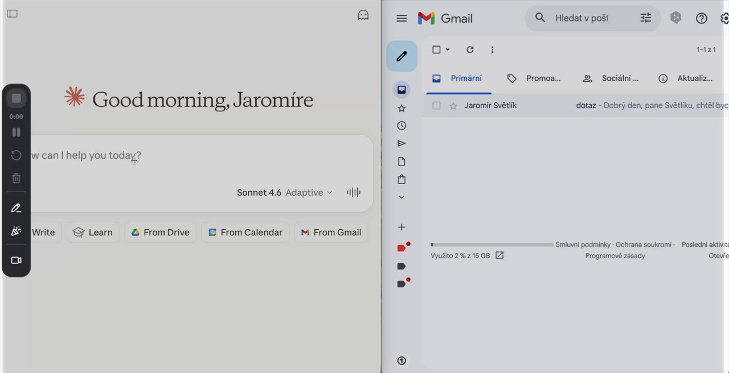Delete the recording with the trash icon

coord(17,178)
